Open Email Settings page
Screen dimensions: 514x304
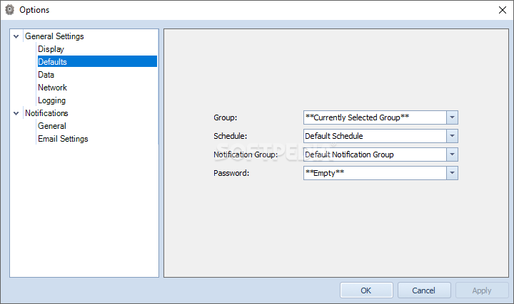point(63,139)
